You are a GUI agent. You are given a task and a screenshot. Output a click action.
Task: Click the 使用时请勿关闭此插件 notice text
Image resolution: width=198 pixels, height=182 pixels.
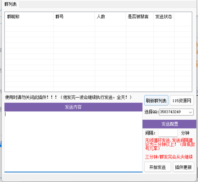68,98
